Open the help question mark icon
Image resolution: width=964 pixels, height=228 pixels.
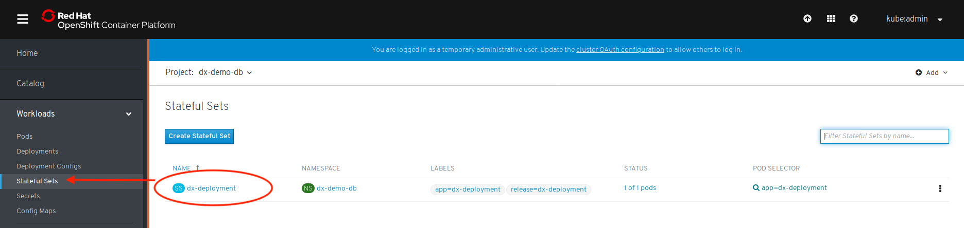click(x=854, y=19)
